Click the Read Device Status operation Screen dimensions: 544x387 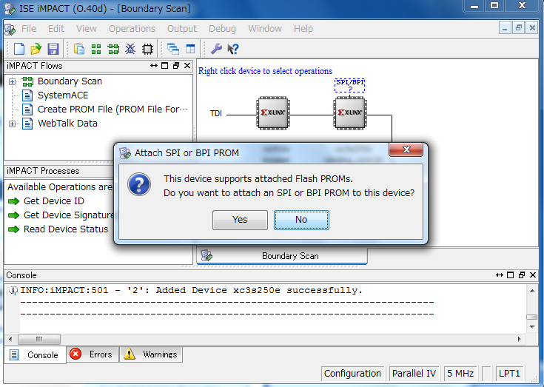tap(66, 229)
